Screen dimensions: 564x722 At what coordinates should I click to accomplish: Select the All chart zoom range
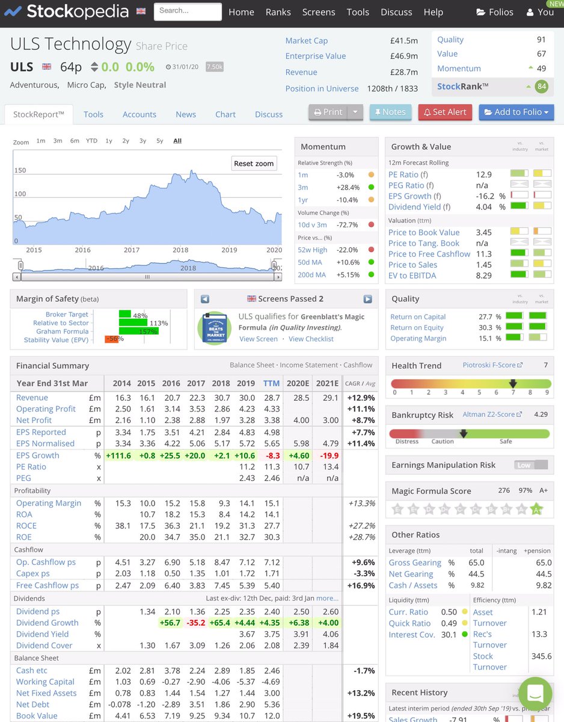pos(177,141)
